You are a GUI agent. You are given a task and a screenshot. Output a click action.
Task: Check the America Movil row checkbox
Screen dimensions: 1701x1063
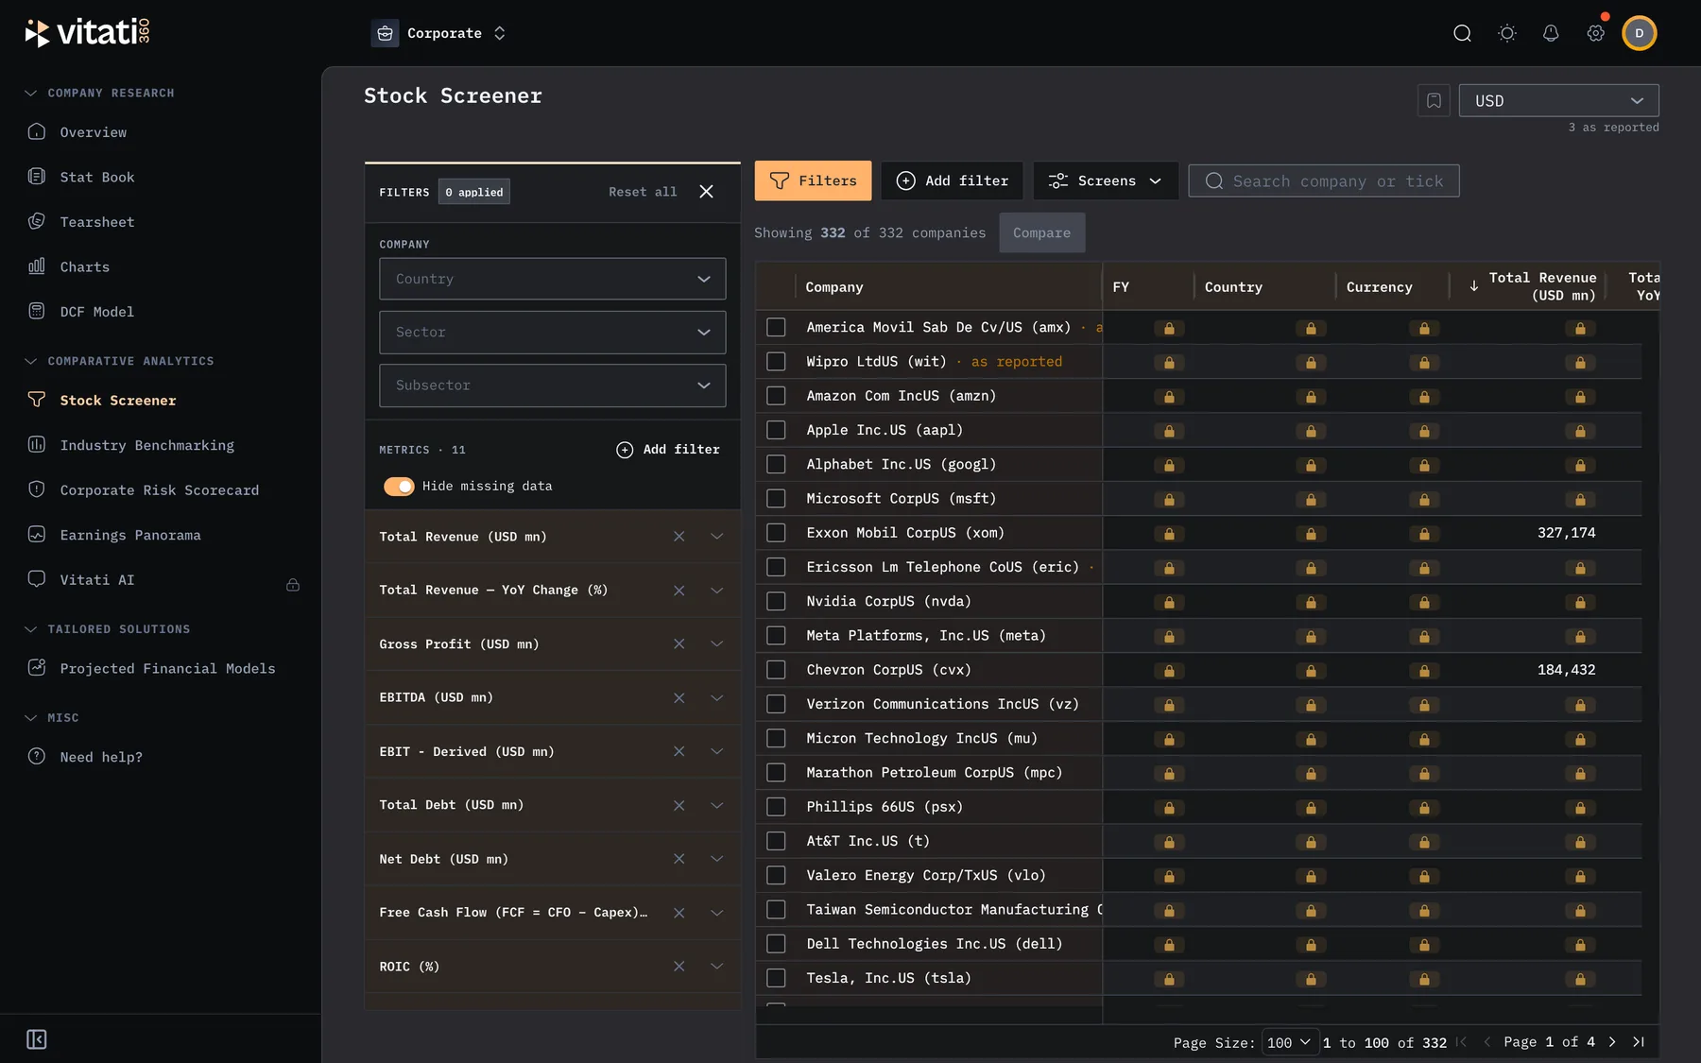(x=776, y=327)
